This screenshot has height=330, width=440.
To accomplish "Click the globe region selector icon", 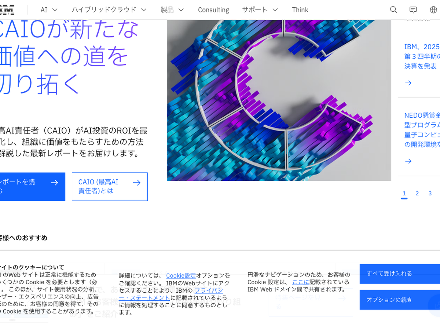I will pos(433,10).
